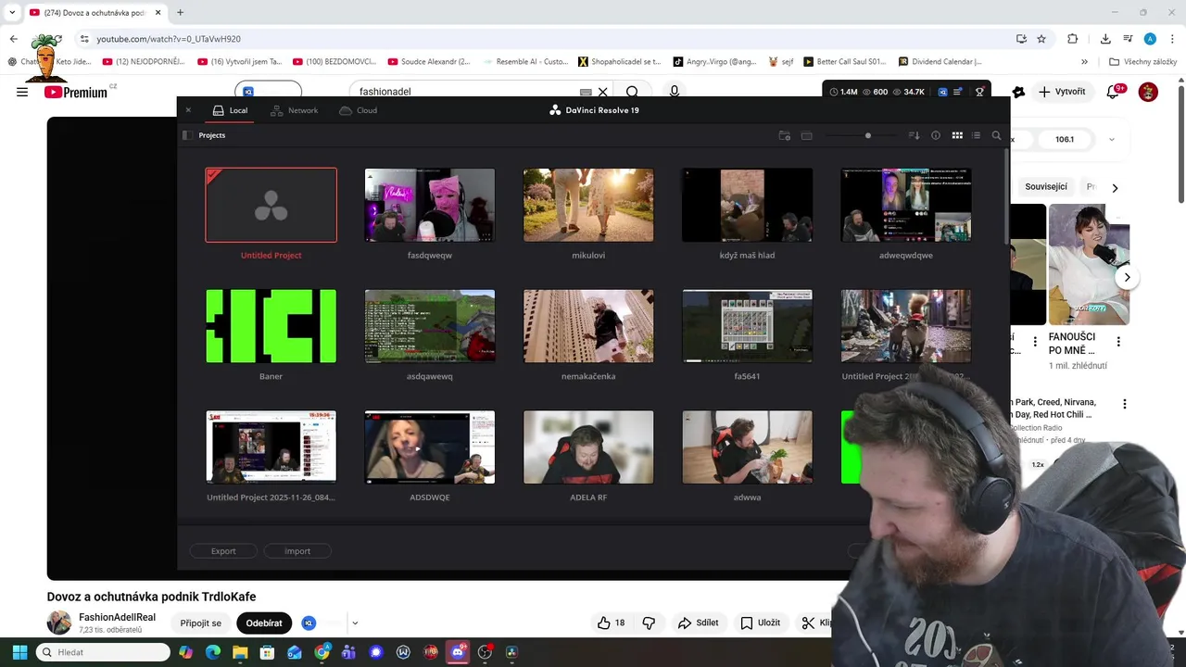Click the Vytvořit create button

[1062, 92]
